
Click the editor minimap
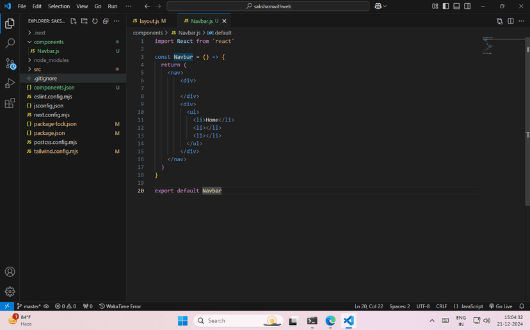point(488,46)
